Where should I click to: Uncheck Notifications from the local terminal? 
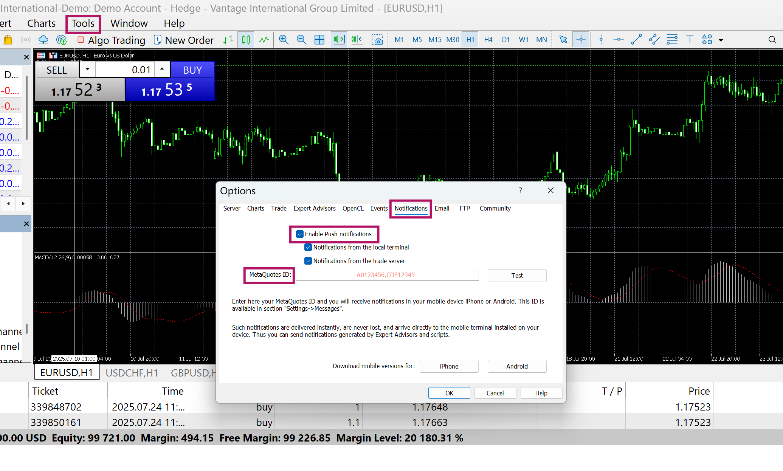point(308,247)
